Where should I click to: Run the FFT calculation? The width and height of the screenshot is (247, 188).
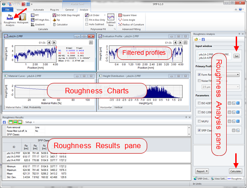click(35, 15)
